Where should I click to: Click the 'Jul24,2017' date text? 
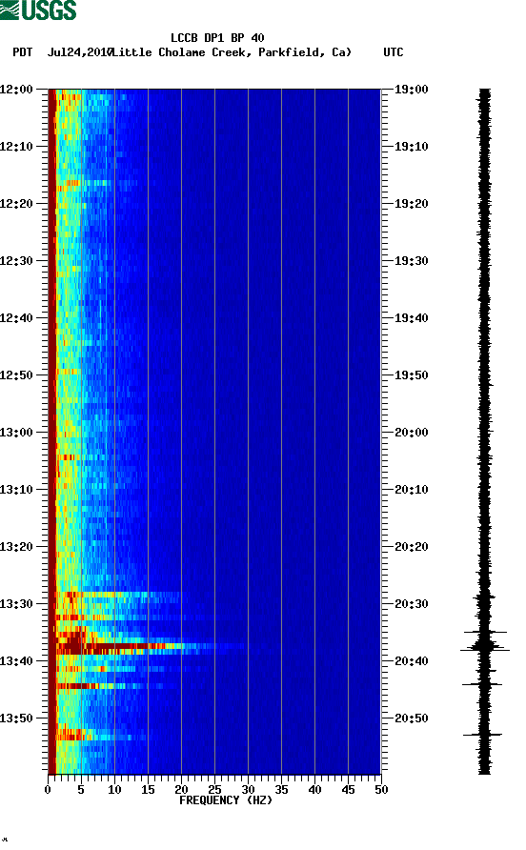tap(79, 52)
